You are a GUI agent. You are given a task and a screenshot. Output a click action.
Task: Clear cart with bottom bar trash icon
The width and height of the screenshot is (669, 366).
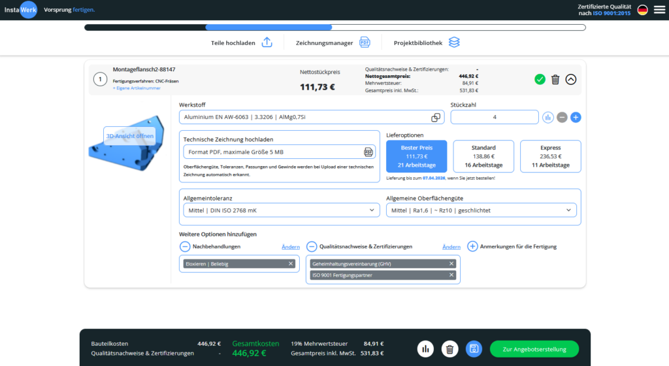tap(449, 349)
